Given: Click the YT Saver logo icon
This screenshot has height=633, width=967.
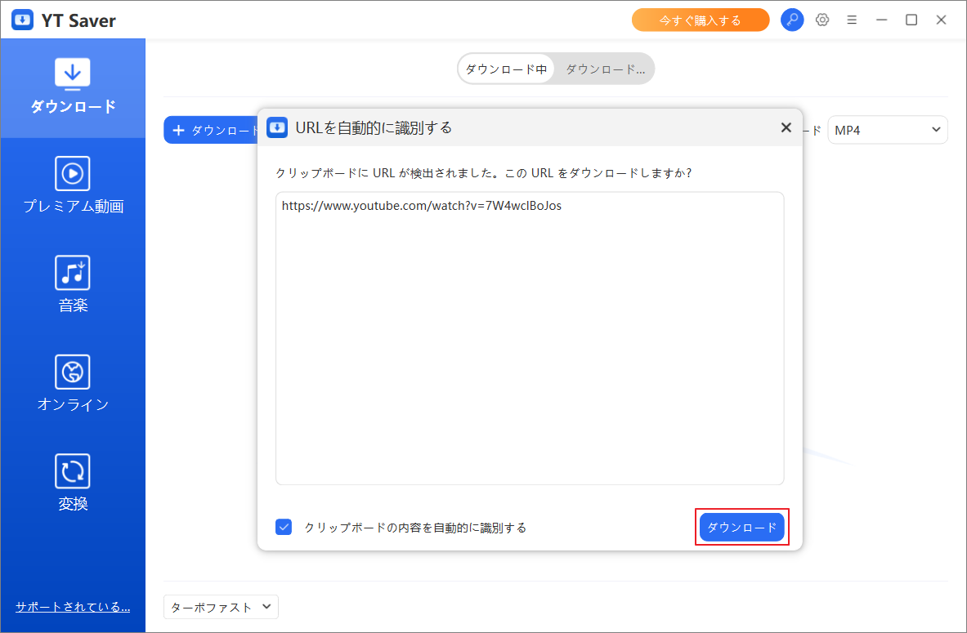Looking at the screenshot, I should point(22,19).
